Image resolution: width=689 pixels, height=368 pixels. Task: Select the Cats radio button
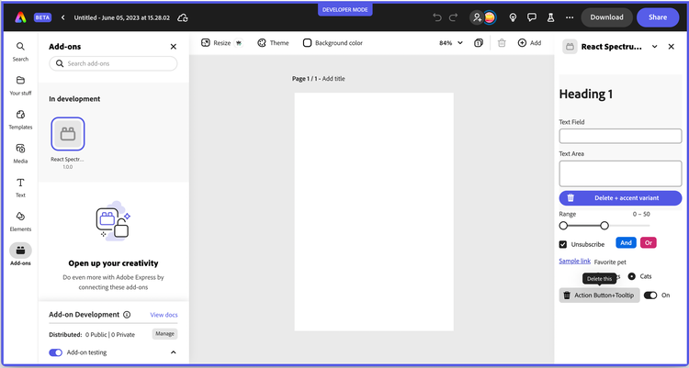632,276
